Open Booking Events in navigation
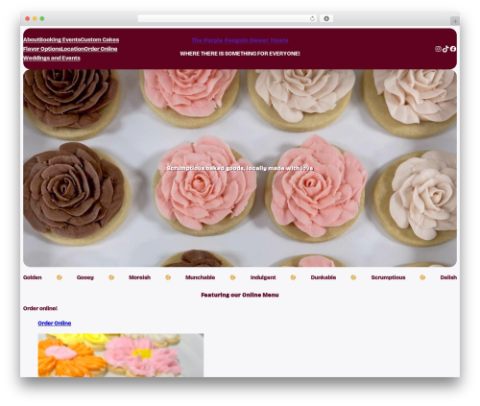Viewport: 480px width, 406px height. pyautogui.click(x=60, y=39)
